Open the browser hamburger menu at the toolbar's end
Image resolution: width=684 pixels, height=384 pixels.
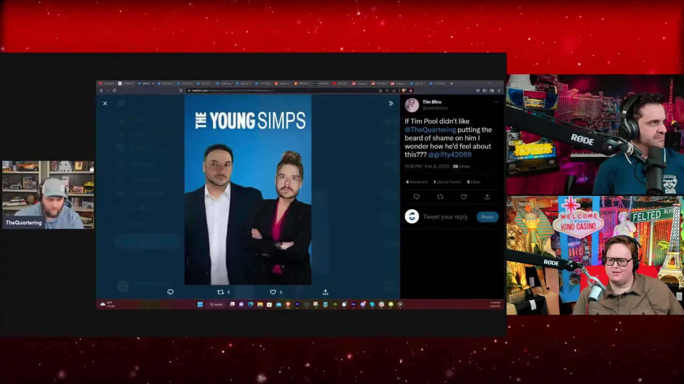(499, 91)
